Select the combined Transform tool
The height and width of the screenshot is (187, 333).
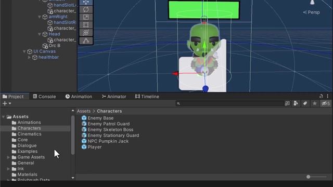tap(86, 33)
